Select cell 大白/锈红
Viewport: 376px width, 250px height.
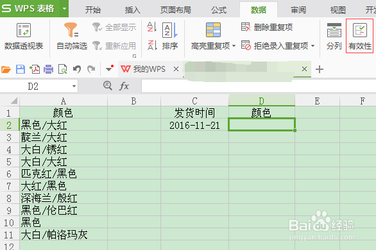click(x=64, y=149)
